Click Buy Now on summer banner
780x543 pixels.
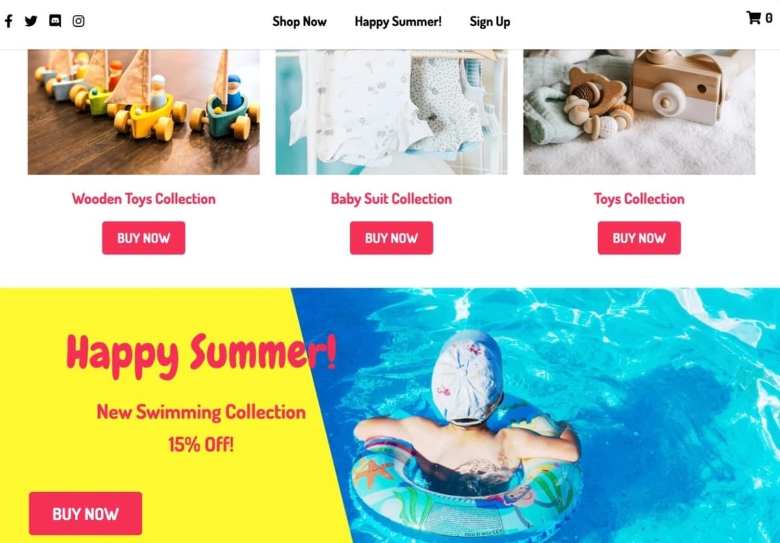point(85,514)
